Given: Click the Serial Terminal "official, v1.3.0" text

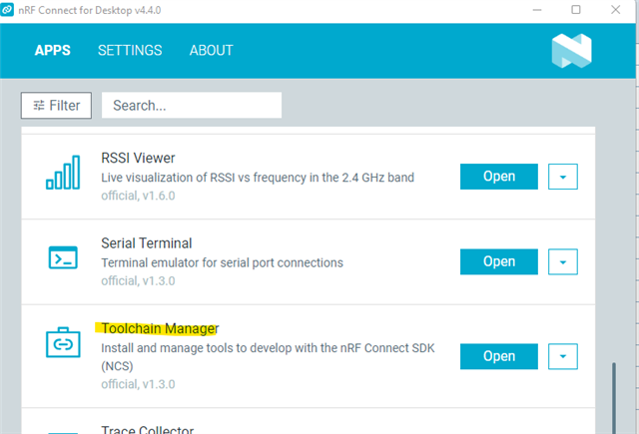Looking at the screenshot, I should 138,281.
